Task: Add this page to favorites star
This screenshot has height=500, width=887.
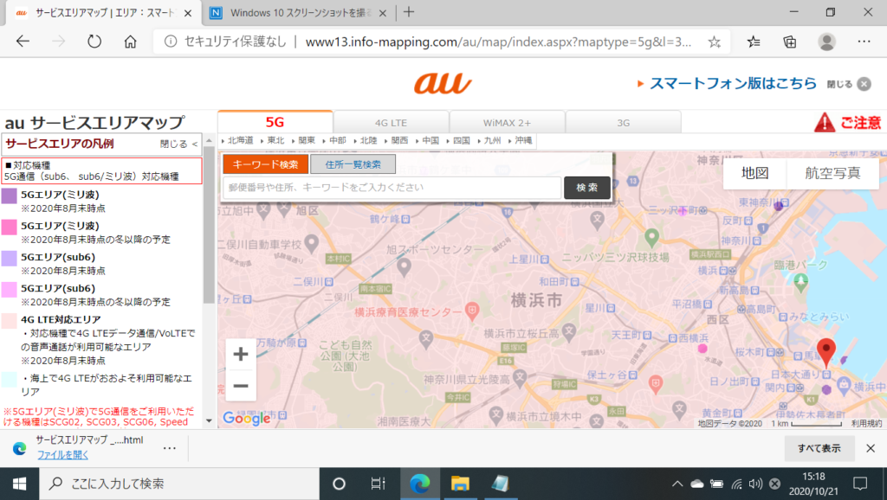Action: tap(715, 42)
